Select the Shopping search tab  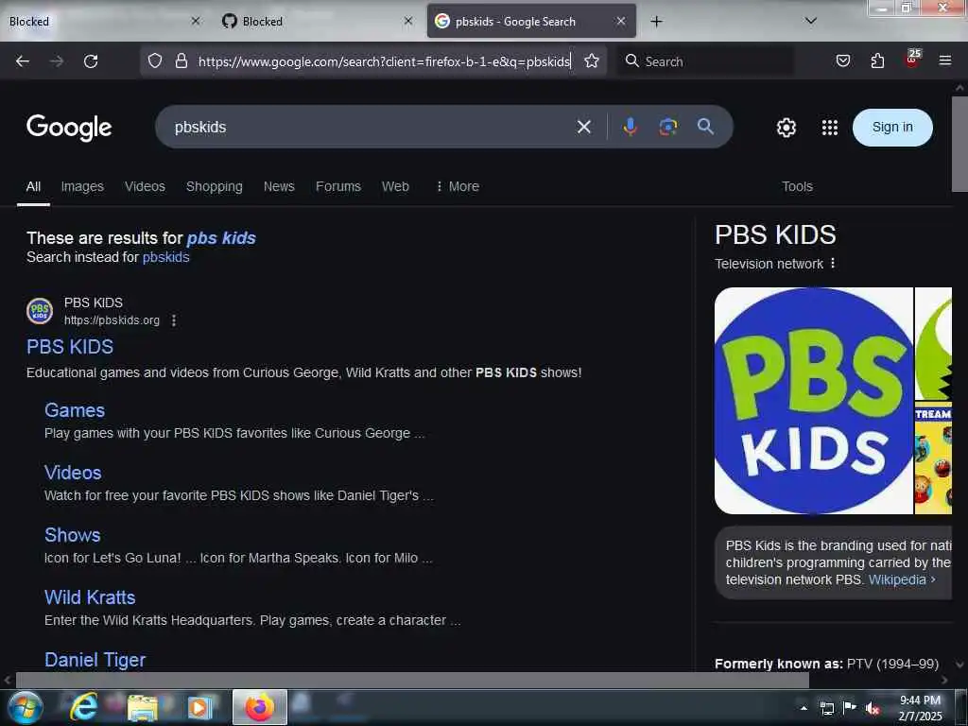coord(215,186)
